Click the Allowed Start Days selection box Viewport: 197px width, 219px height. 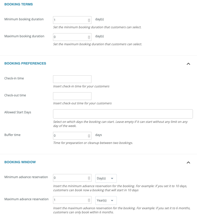click(x=123, y=114)
